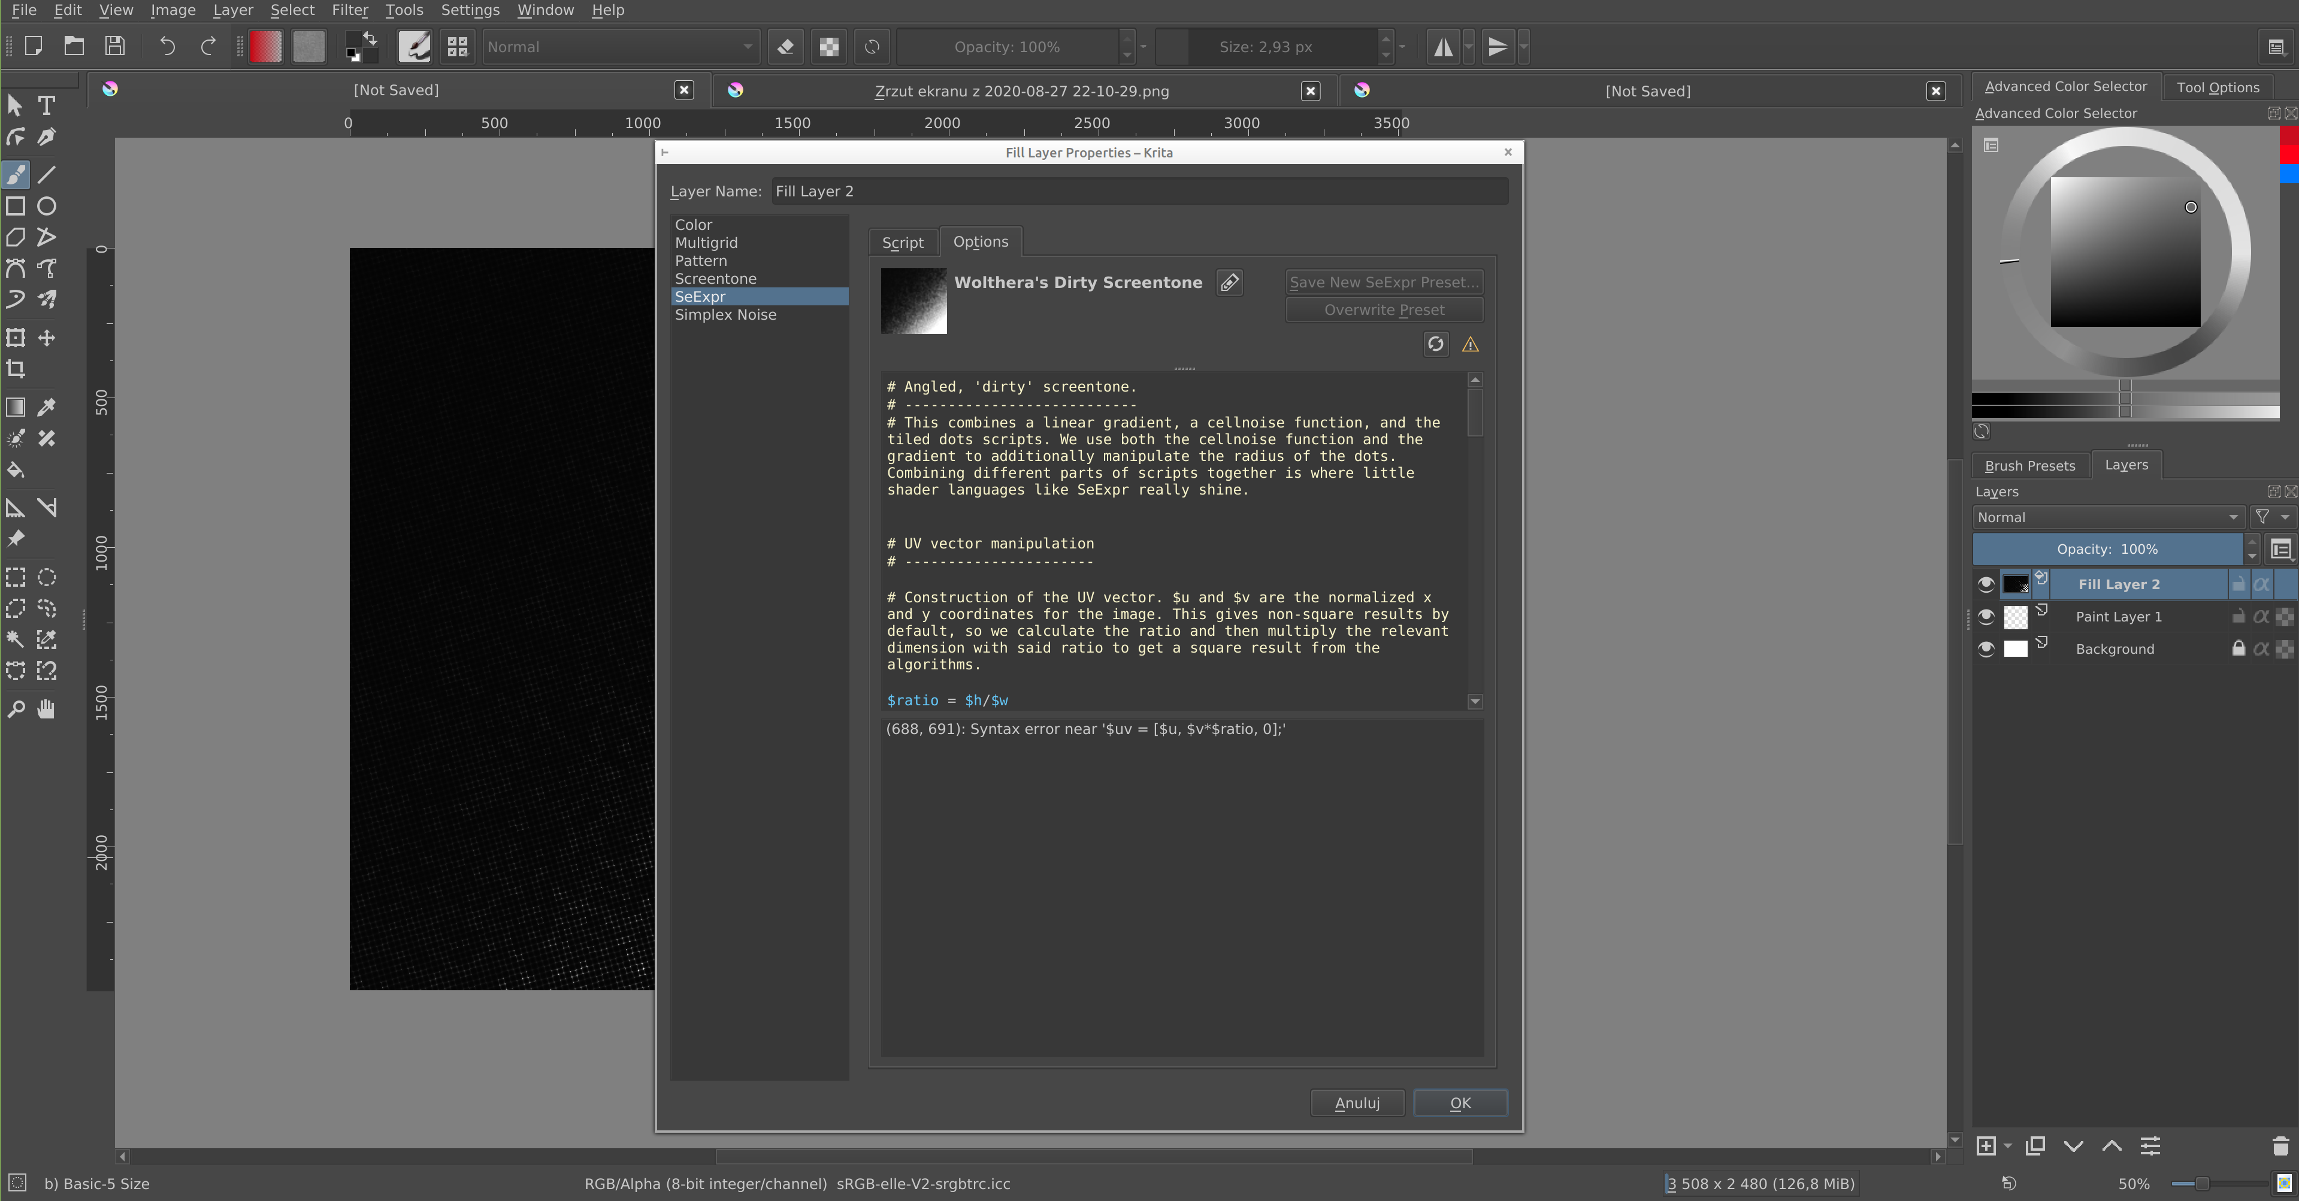The image size is (2299, 1201).
Task: Select the Ellipse tool
Action: (46, 206)
